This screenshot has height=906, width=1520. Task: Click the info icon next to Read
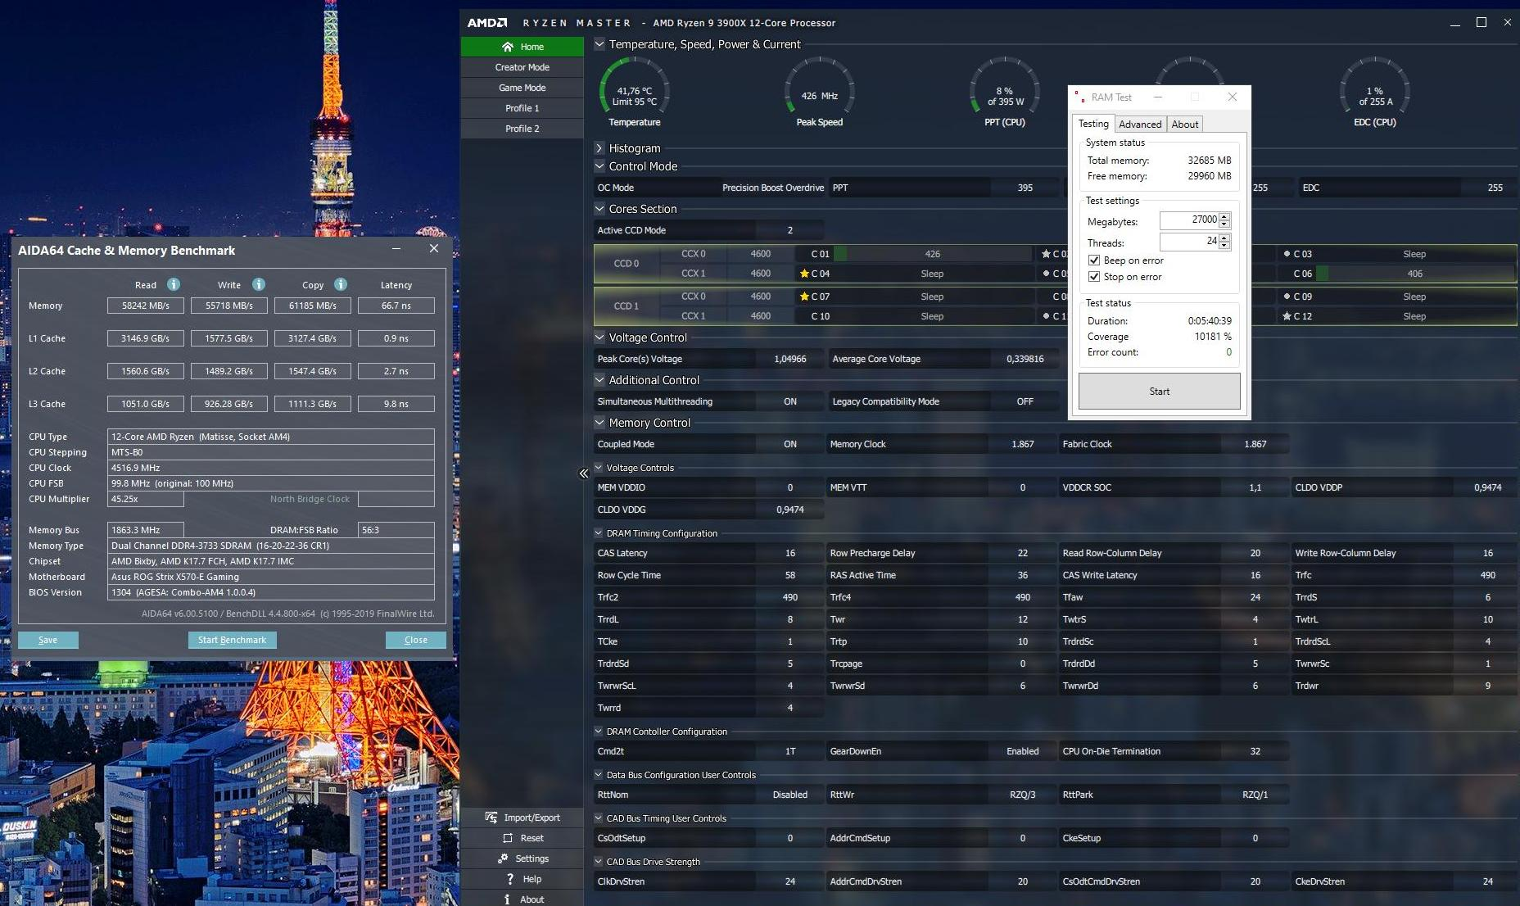[x=174, y=284]
